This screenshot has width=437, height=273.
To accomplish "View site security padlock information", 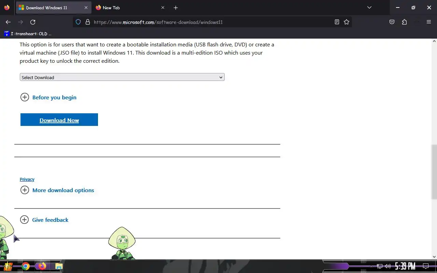I will [88, 22].
